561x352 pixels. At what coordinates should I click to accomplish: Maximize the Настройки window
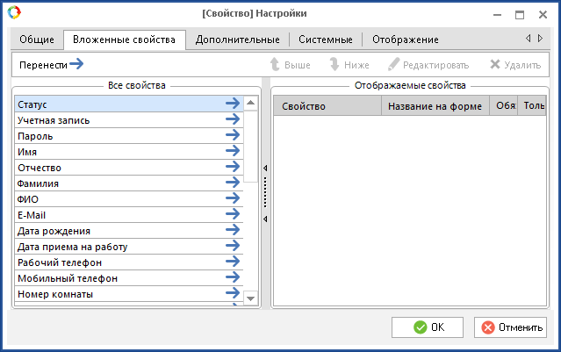coord(520,15)
